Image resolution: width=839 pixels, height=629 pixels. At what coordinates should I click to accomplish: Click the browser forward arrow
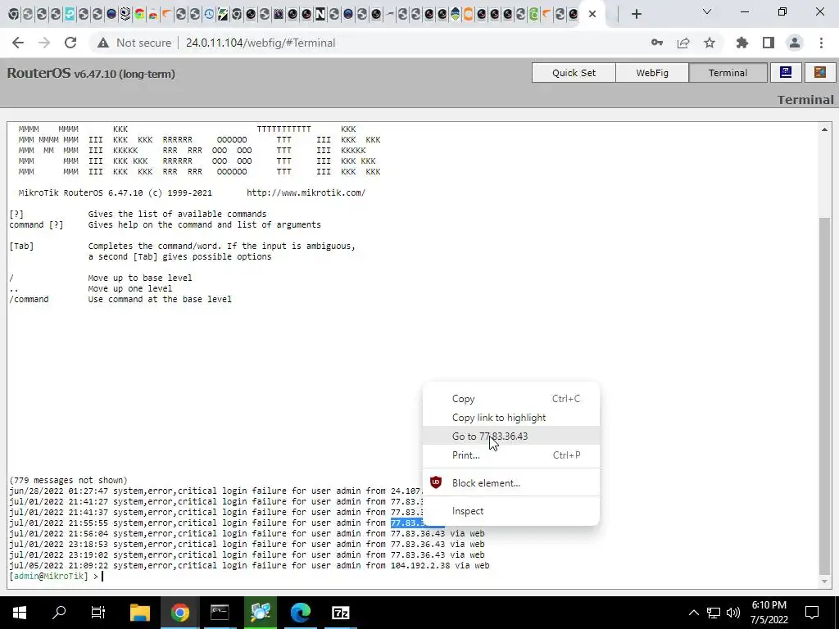pos(44,43)
